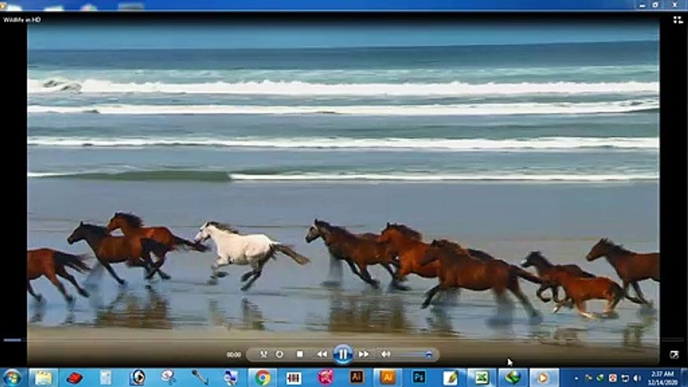Open Google Chrome from the taskbar
The image size is (688, 387).
pyautogui.click(x=262, y=377)
